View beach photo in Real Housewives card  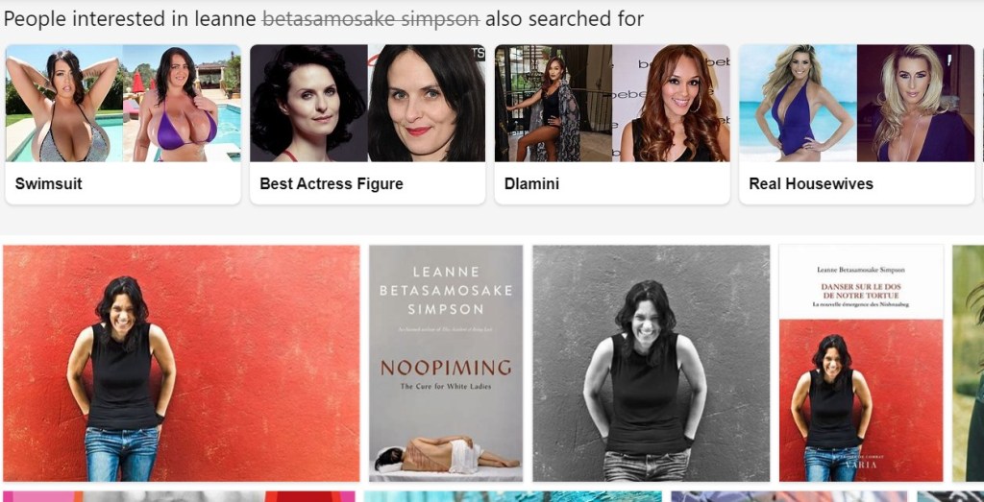[799, 103]
